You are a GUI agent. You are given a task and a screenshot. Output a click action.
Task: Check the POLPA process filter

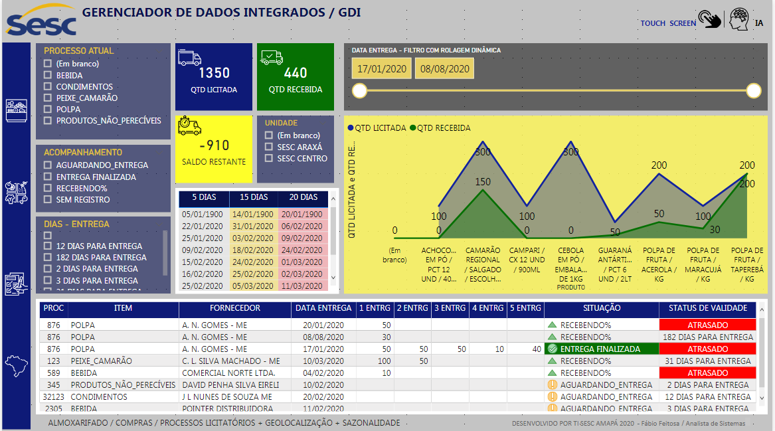click(x=47, y=109)
